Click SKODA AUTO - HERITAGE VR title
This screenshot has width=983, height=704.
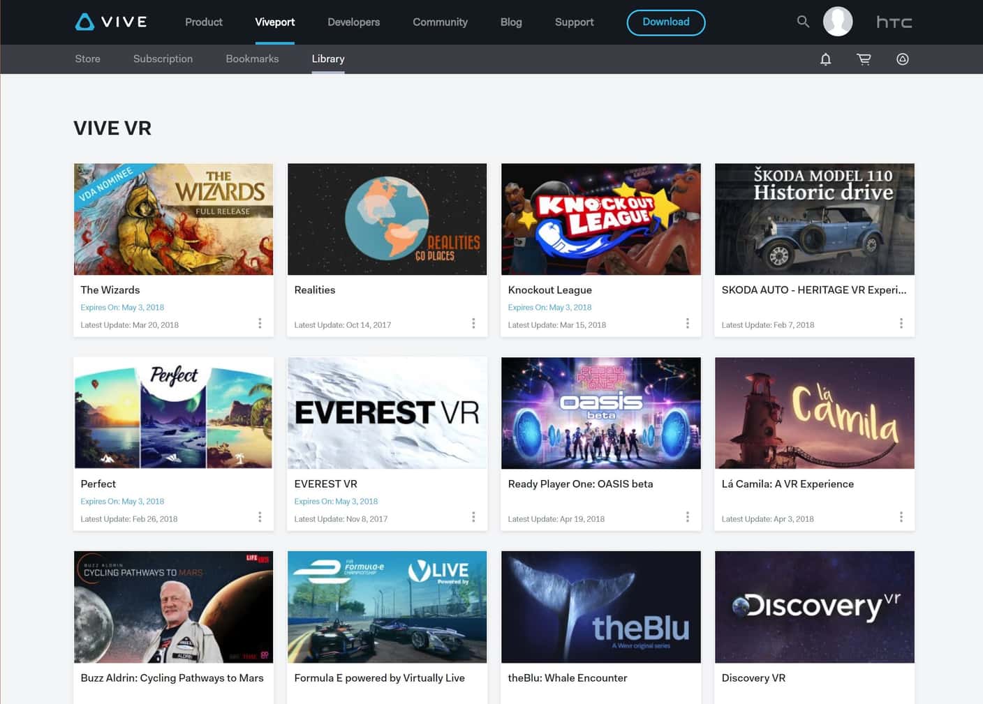click(814, 290)
